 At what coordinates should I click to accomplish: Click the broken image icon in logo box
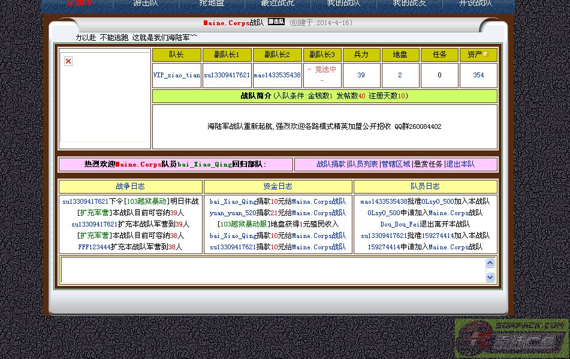[68, 61]
